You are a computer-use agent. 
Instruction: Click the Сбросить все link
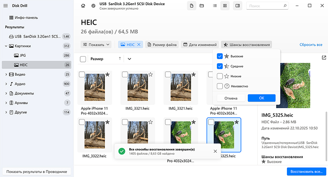click(311, 45)
